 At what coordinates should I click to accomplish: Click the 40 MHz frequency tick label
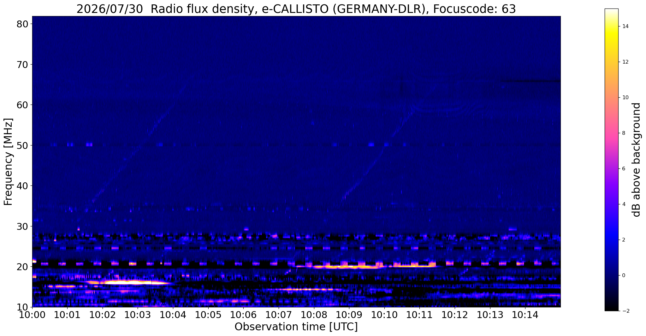point(22,186)
